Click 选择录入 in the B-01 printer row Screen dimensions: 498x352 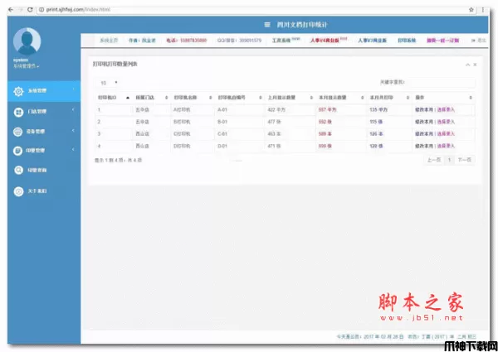tap(446, 122)
